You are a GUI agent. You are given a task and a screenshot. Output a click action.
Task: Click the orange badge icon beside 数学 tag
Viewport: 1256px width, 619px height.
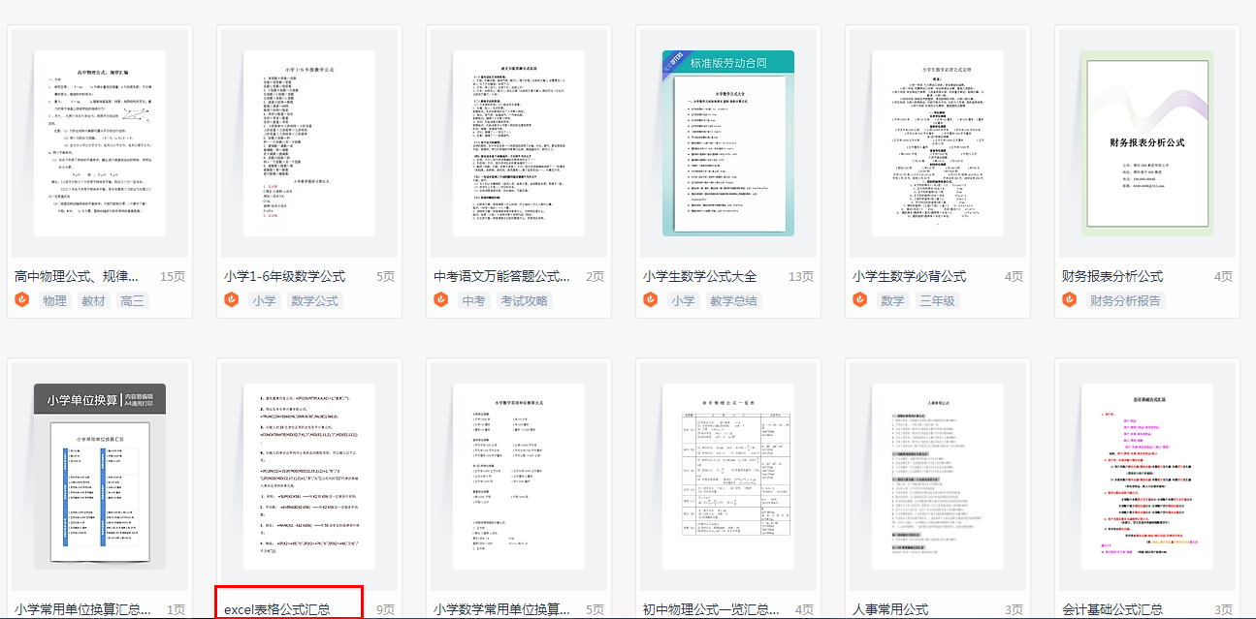[860, 300]
